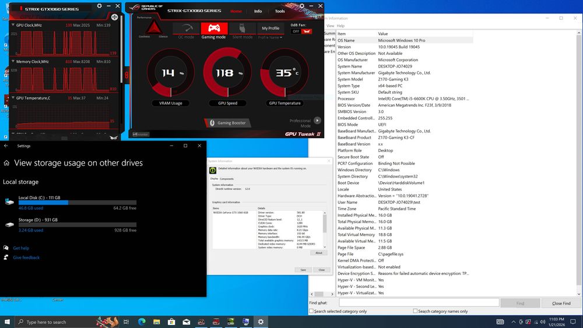The width and height of the screenshot is (583, 328).
Task: Click Save button in NVIDIA dialog
Action: (x=303, y=270)
